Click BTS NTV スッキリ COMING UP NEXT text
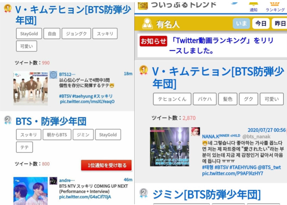The height and width of the screenshot is (205, 287). tap(93, 186)
